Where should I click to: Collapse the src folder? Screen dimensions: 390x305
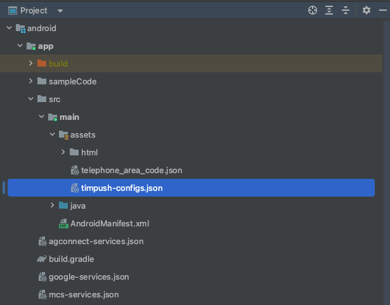[30, 99]
